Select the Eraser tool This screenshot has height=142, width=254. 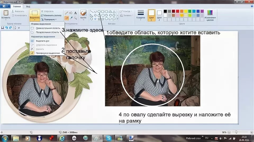point(66,18)
